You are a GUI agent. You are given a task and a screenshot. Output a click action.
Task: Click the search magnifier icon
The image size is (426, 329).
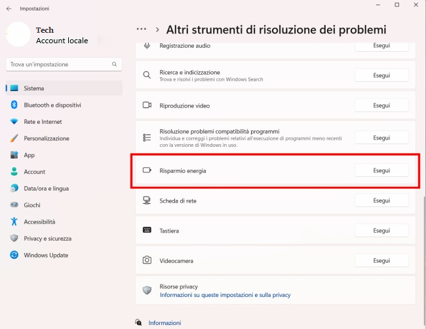click(115, 64)
